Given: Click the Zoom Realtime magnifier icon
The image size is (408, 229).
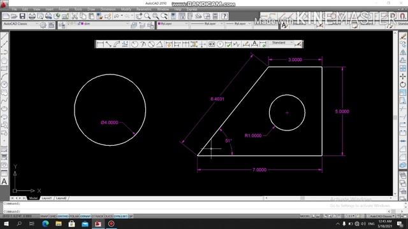Looking at the screenshot, I should click(147, 16).
